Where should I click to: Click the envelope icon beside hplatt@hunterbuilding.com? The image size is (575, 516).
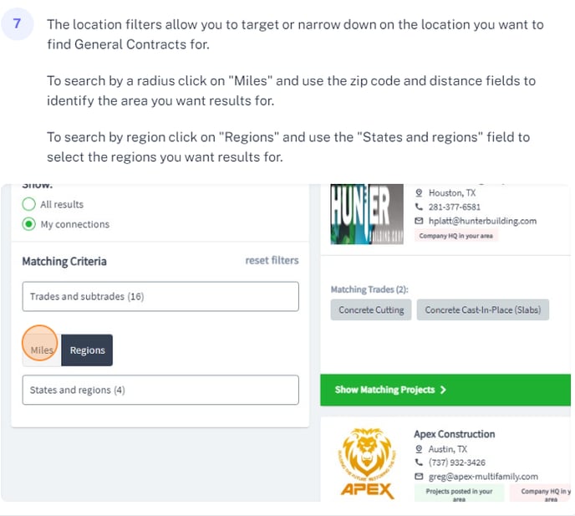tap(419, 221)
